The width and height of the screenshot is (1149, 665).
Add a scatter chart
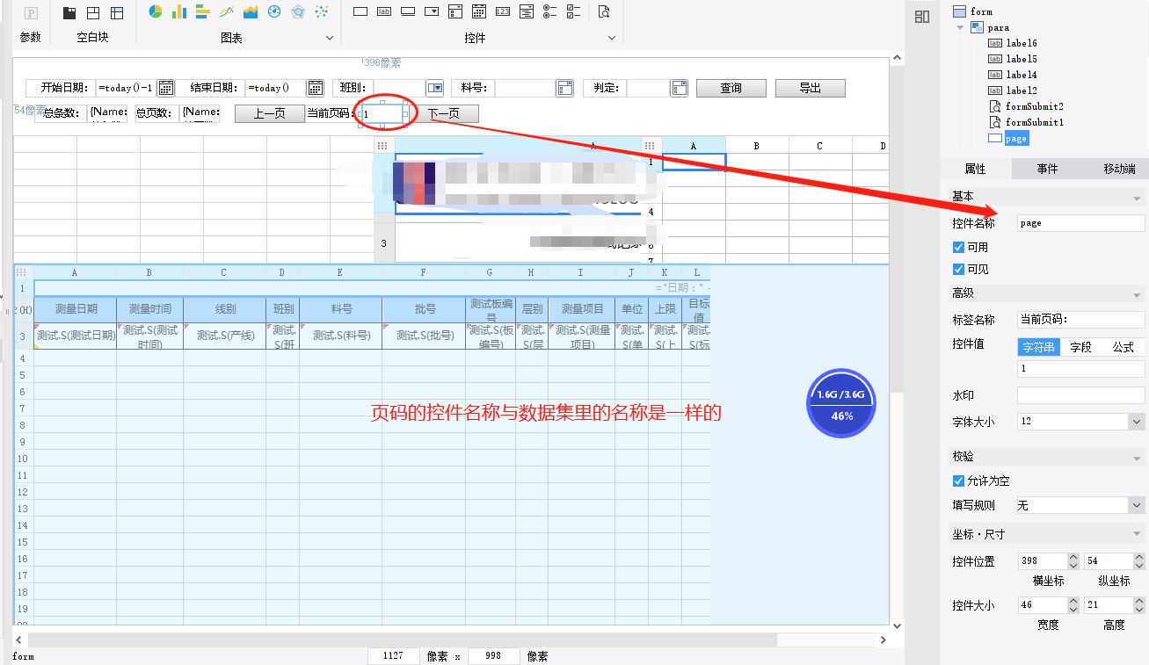tap(322, 12)
